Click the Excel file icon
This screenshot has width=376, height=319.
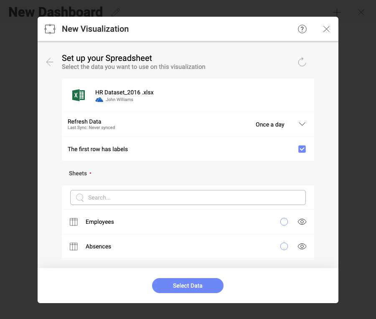point(79,95)
